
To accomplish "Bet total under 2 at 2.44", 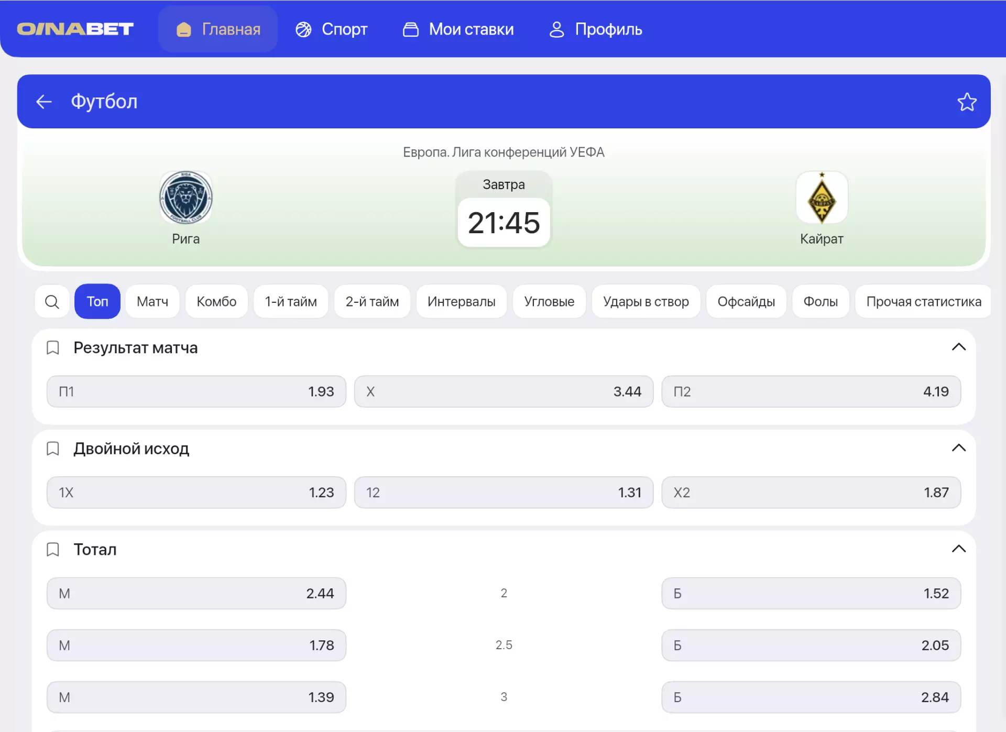I will 196,593.
